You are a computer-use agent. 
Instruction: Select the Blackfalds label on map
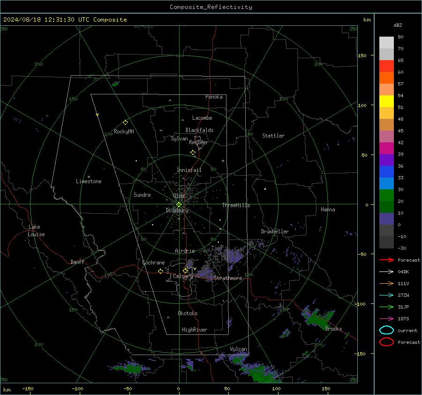click(x=199, y=130)
